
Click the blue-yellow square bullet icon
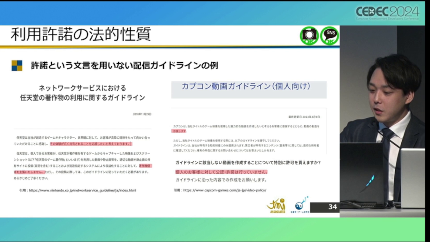pos(17,66)
